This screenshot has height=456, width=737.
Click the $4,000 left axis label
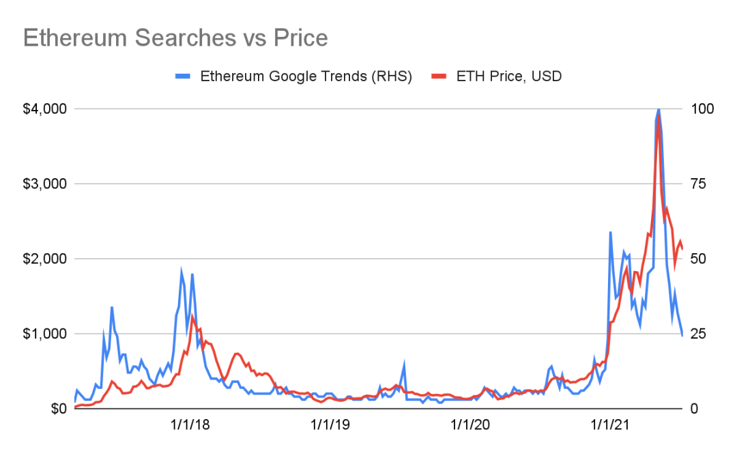44,109
